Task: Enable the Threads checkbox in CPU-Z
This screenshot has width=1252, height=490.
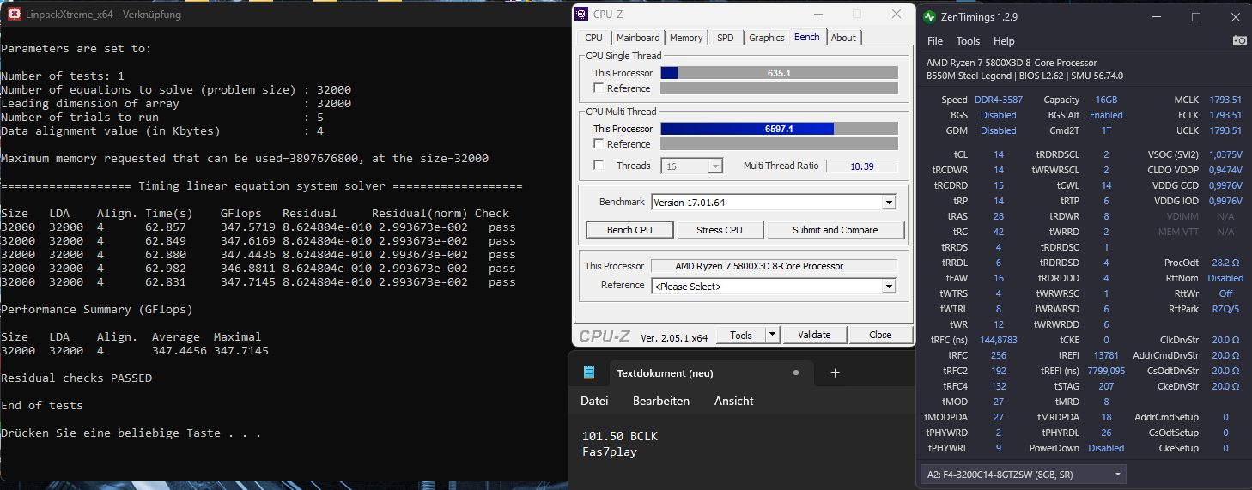Action: (599, 166)
